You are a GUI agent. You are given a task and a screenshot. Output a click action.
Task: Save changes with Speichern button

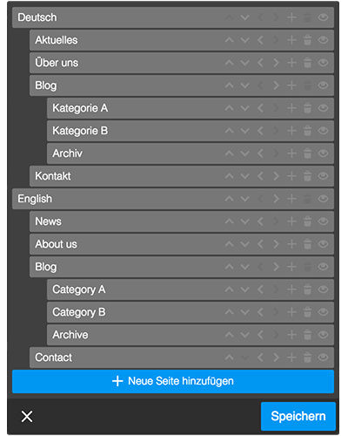(x=298, y=416)
